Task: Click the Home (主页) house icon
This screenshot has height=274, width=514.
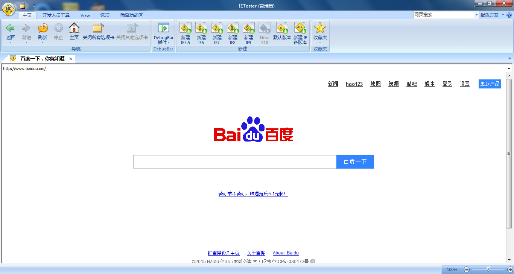Action: point(74,29)
